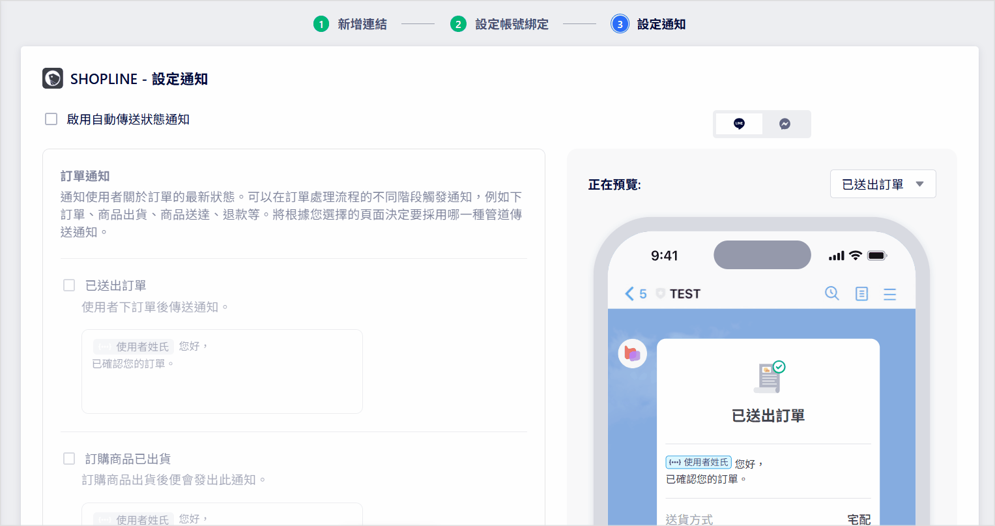Click the SHOPLINE logo icon
This screenshot has width=995, height=526.
click(x=53, y=78)
